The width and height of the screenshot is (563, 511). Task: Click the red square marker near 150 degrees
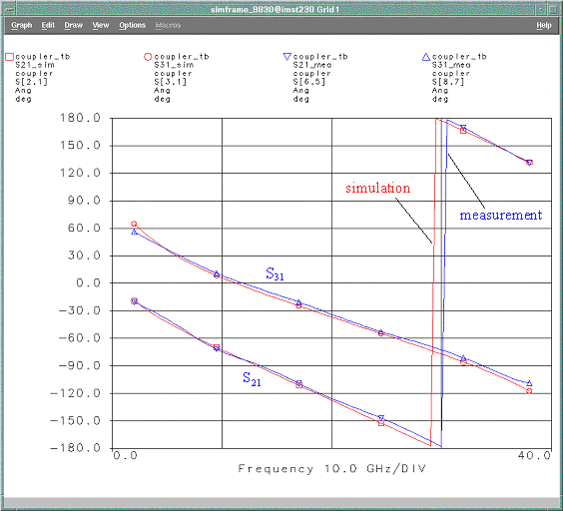point(463,131)
